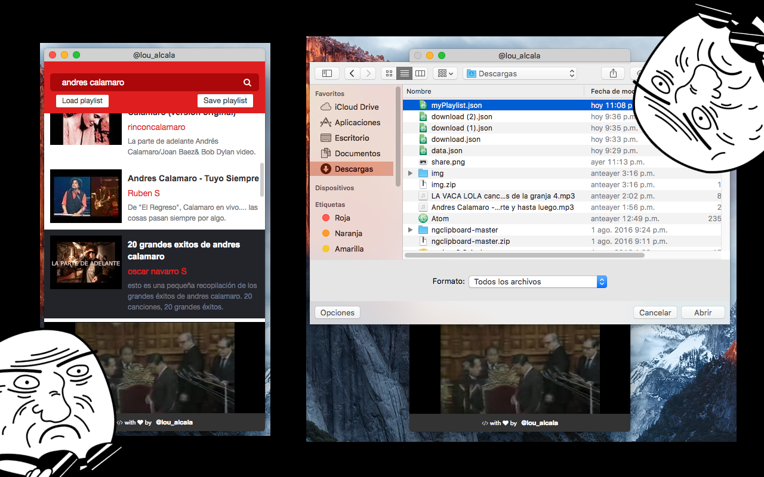This screenshot has height=477, width=764.
Task: Expand the ngclipboard-master folder triangle
Action: 410,230
